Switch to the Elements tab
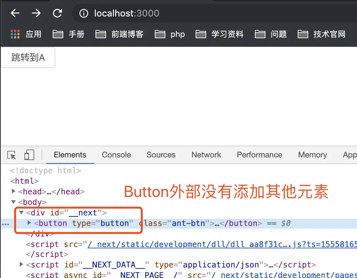 (70, 155)
